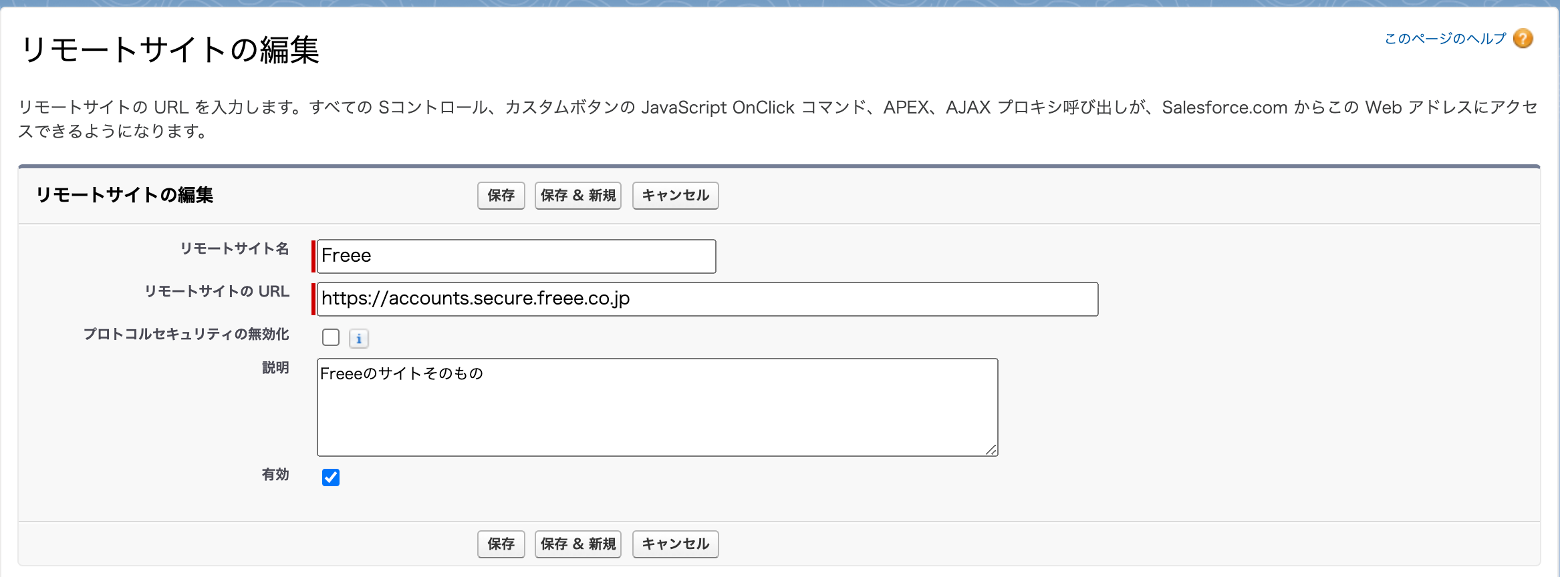Click the description textarea resize handle
Image resolution: width=1560 pixels, height=577 pixels.
tap(991, 450)
